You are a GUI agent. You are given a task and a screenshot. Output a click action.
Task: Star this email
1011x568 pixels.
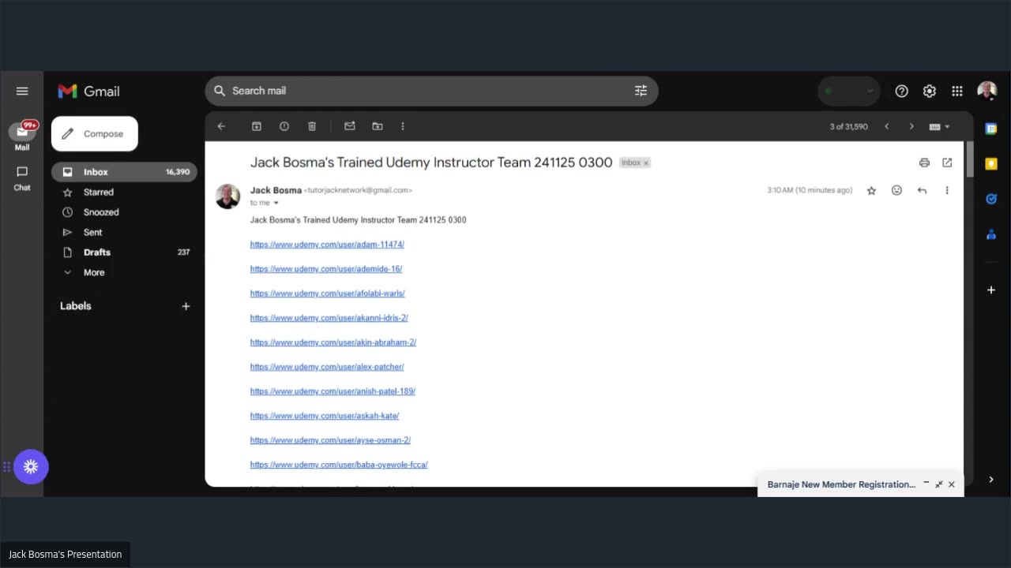click(x=871, y=190)
